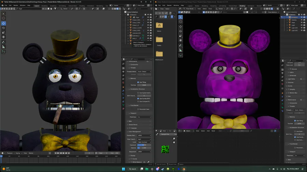Screen dimensions: 307x172
Task: Hide Cigar object in viewport
Action: tap(148, 17)
